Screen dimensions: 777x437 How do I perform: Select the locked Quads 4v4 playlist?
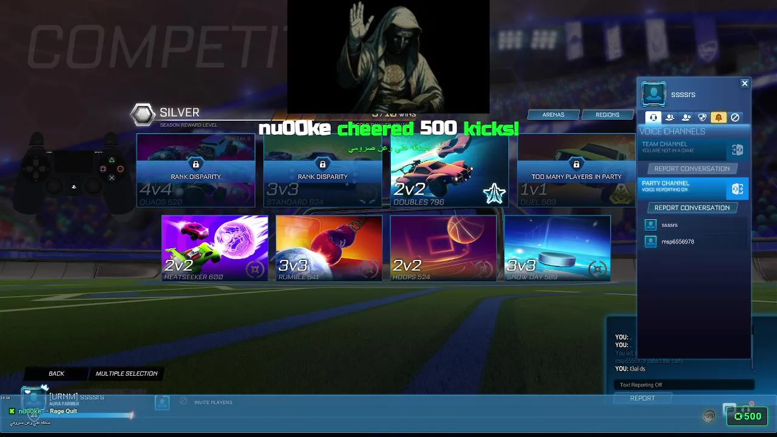[x=195, y=170]
